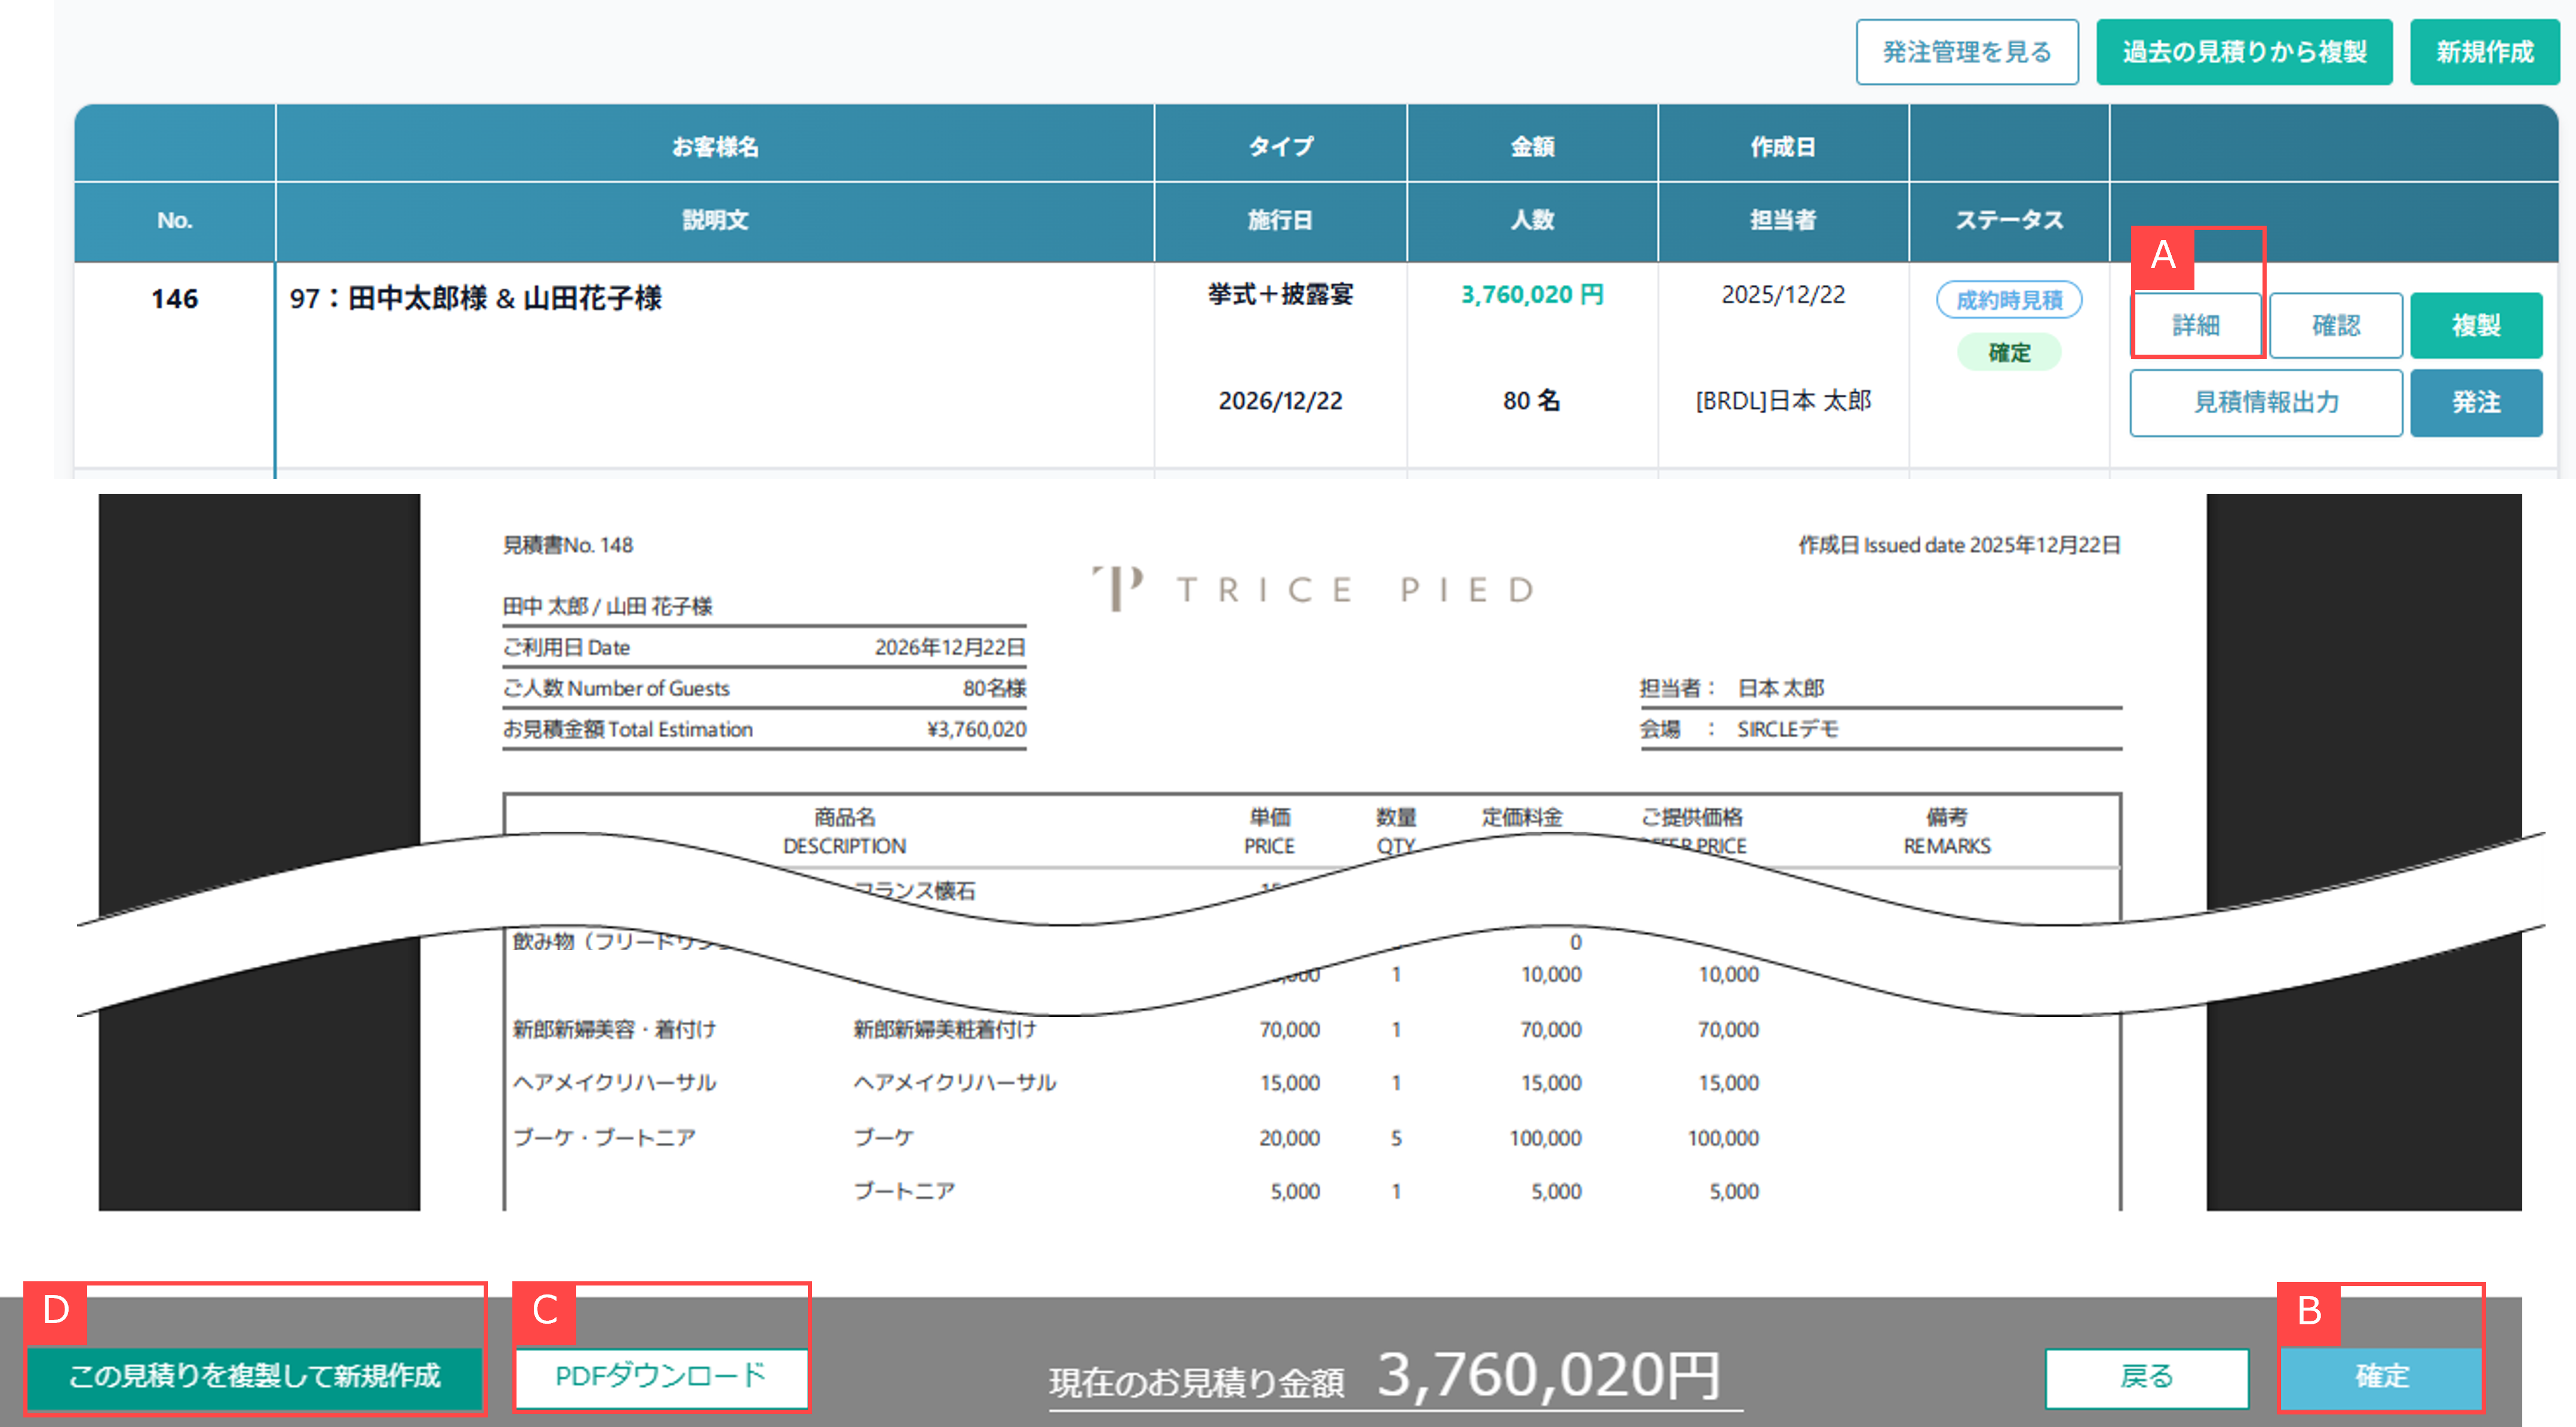This screenshot has height=1427, width=2576.
Task: Confirm the estimate with 確定 at bottom
Action: tap(2381, 1377)
